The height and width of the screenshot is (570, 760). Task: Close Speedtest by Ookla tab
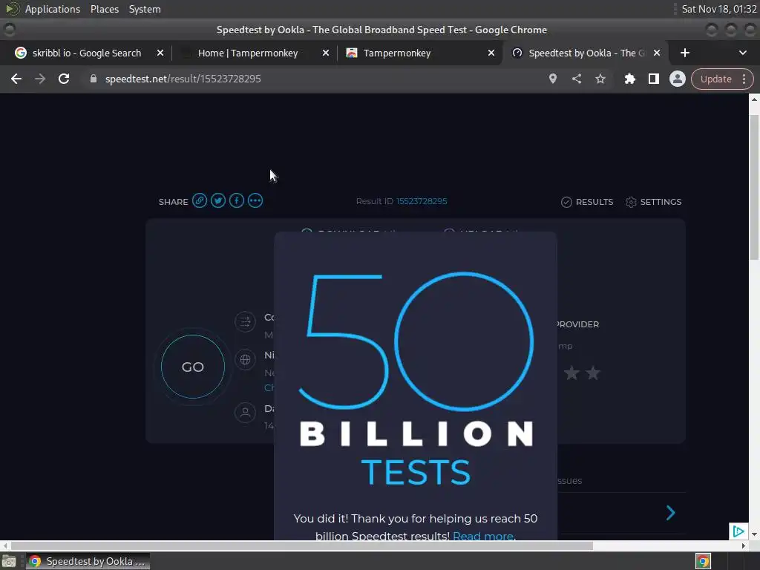(657, 53)
